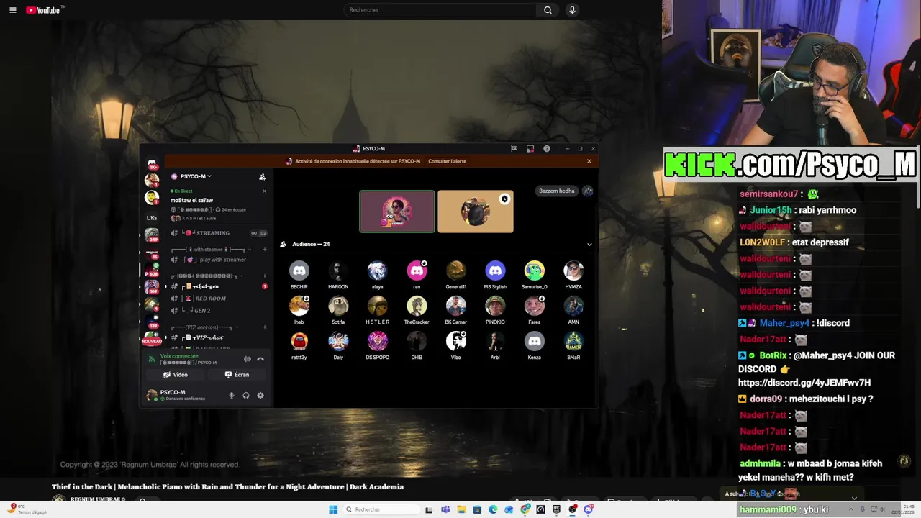This screenshot has height=518, width=921.
Task: Open Microsoft Edge from the taskbar
Action: click(x=493, y=509)
